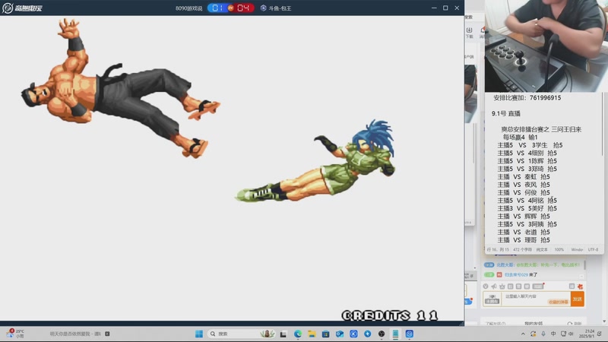Click the webcam feed thumbnail
Viewport: 608px width, 342px height.
(545, 46)
